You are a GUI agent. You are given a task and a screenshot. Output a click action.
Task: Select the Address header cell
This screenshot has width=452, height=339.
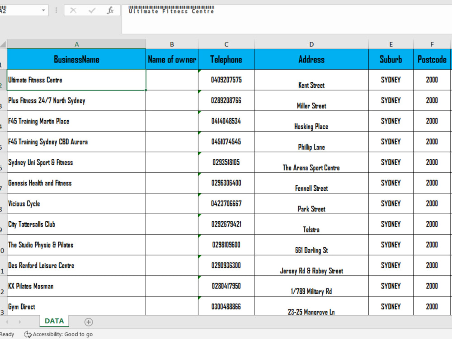point(311,59)
